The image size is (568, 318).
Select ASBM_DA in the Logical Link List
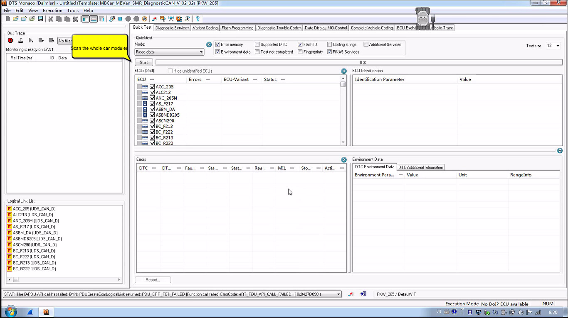pos(35,233)
